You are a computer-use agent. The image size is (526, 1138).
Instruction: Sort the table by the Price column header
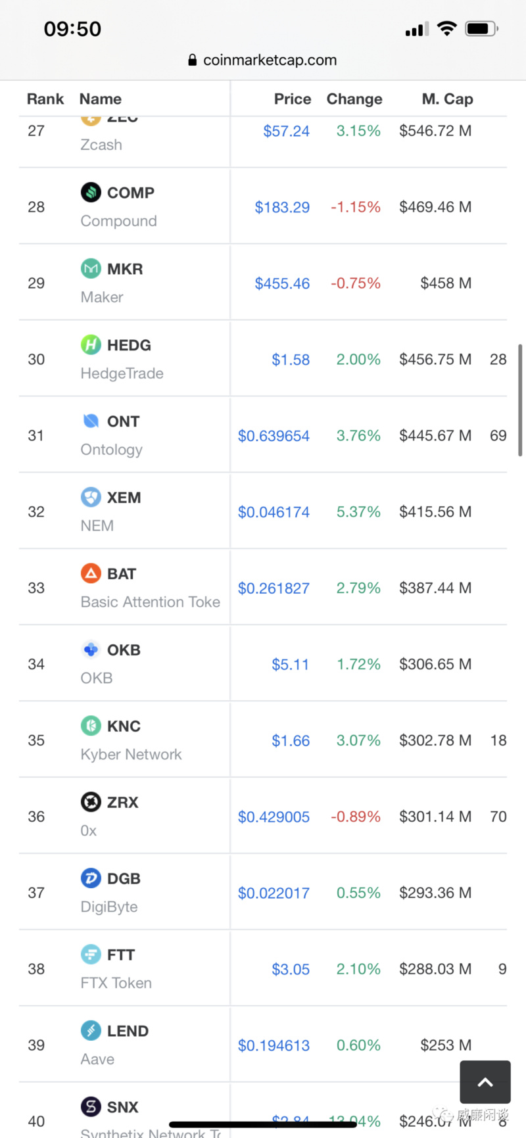(293, 99)
